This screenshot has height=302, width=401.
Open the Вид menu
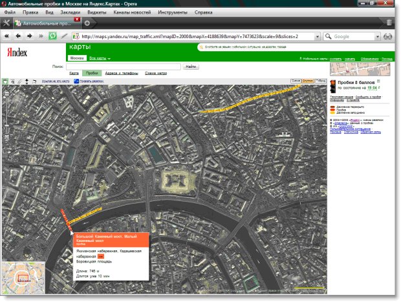[49, 12]
